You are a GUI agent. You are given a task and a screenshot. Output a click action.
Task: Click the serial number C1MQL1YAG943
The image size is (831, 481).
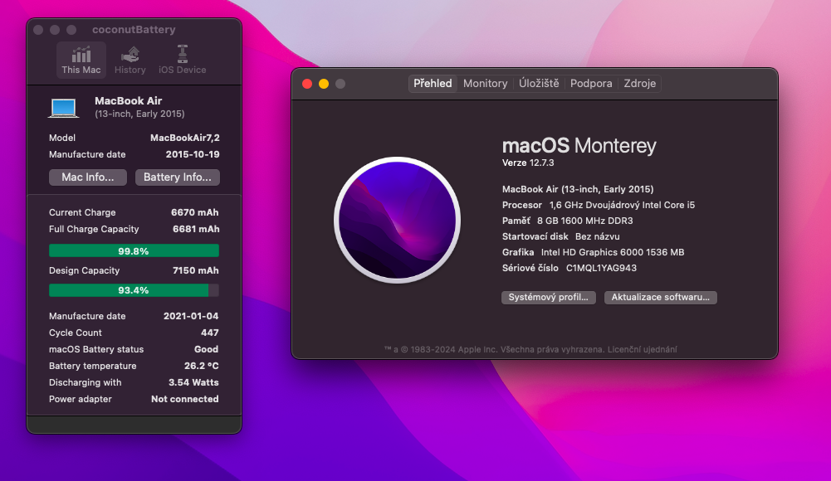601,268
